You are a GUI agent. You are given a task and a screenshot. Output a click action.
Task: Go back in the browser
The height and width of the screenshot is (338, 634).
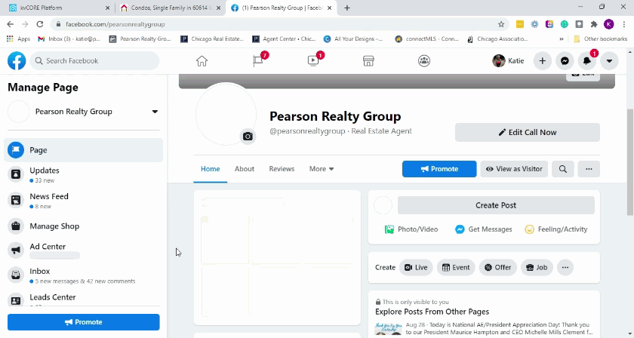click(x=10, y=24)
